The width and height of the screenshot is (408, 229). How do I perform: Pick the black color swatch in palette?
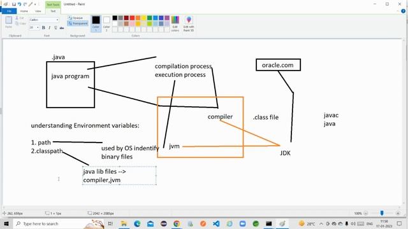pos(115,18)
